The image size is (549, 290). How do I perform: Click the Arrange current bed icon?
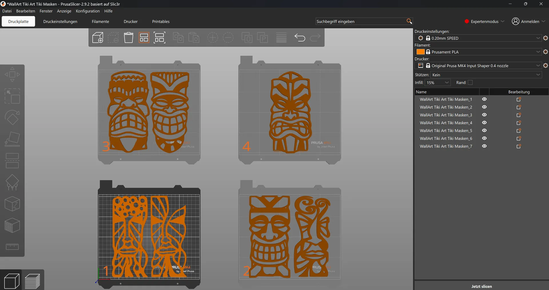point(160,37)
